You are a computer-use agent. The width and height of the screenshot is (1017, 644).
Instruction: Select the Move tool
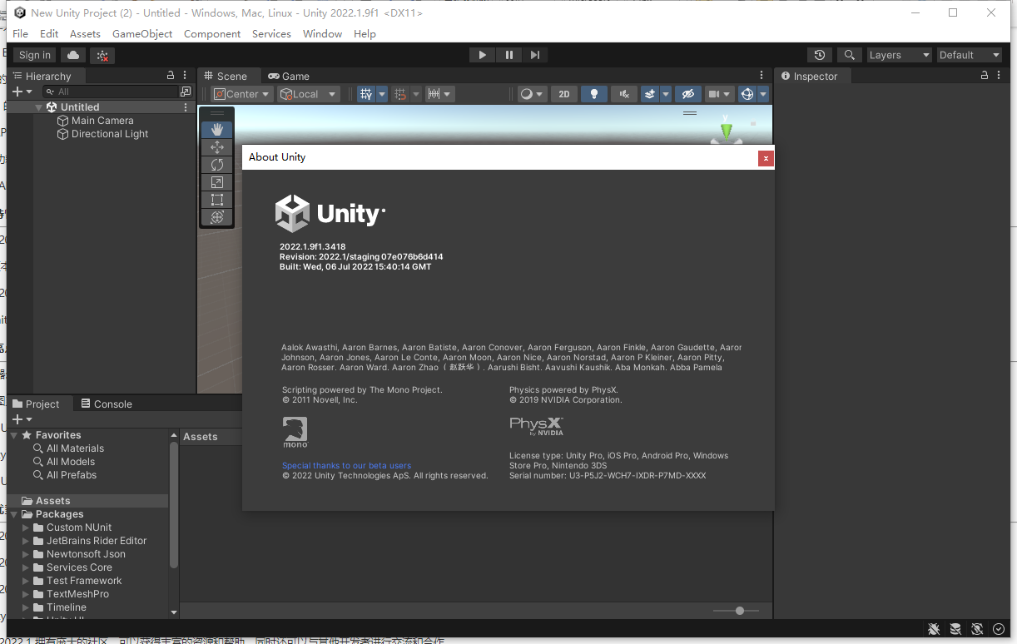click(x=216, y=147)
